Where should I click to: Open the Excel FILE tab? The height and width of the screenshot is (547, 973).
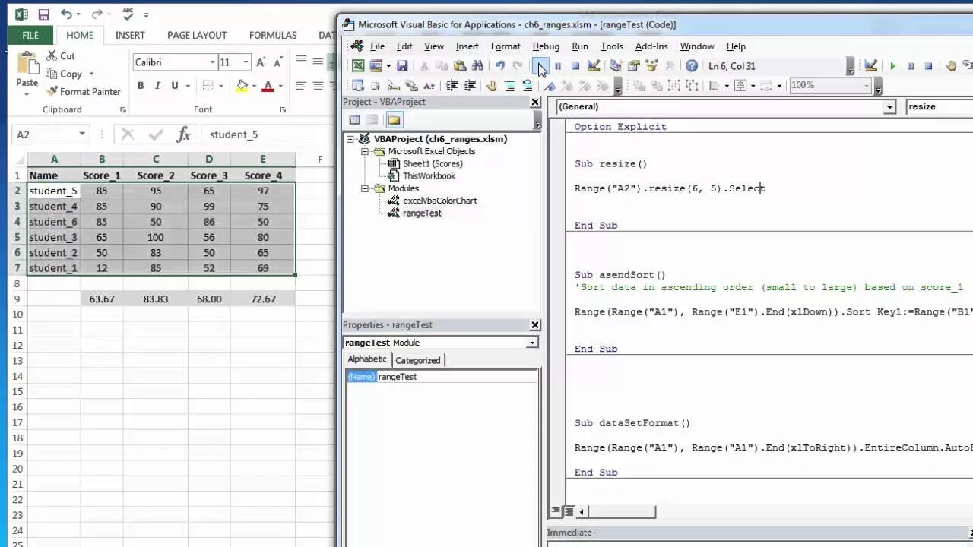30,35
